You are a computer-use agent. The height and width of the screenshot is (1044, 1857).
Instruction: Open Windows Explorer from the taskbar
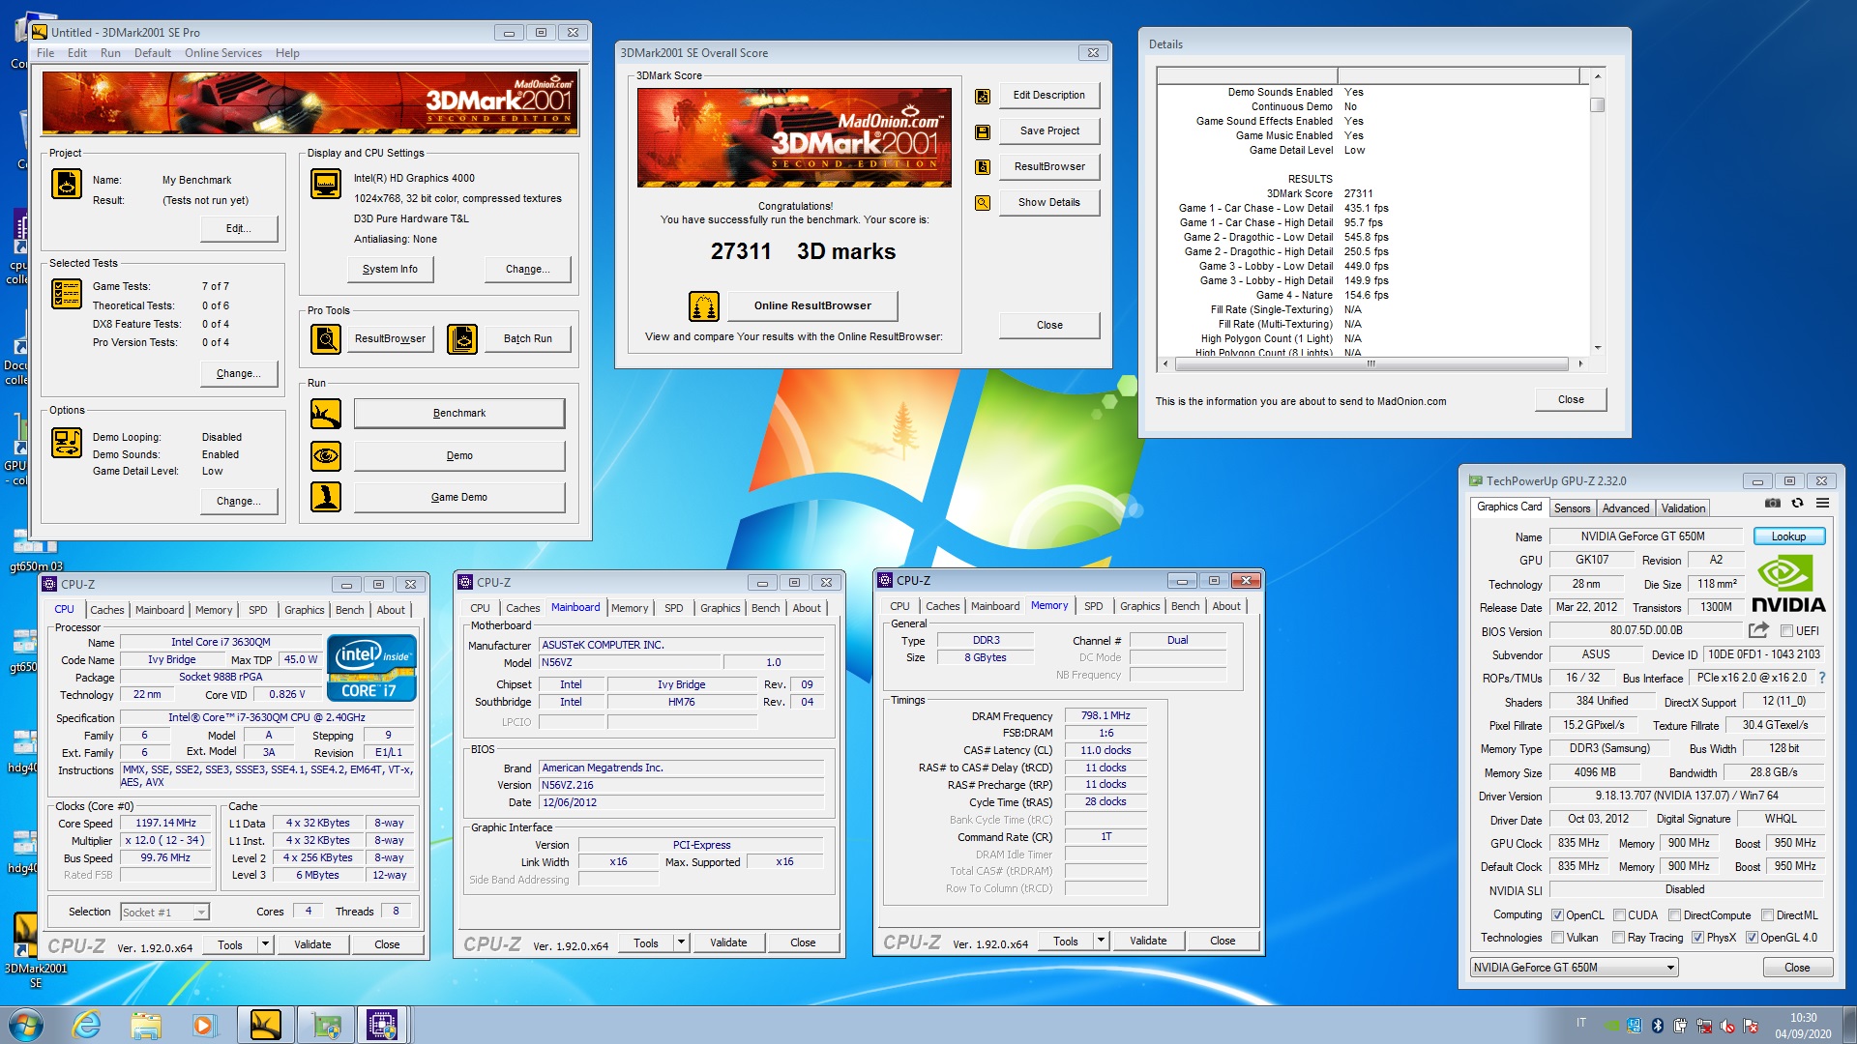pyautogui.click(x=146, y=1024)
